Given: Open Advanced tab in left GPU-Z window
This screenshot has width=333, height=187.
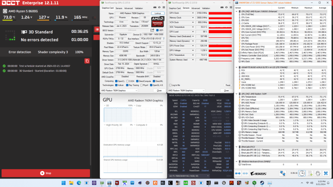Looking at the screenshot, I should [128, 8].
